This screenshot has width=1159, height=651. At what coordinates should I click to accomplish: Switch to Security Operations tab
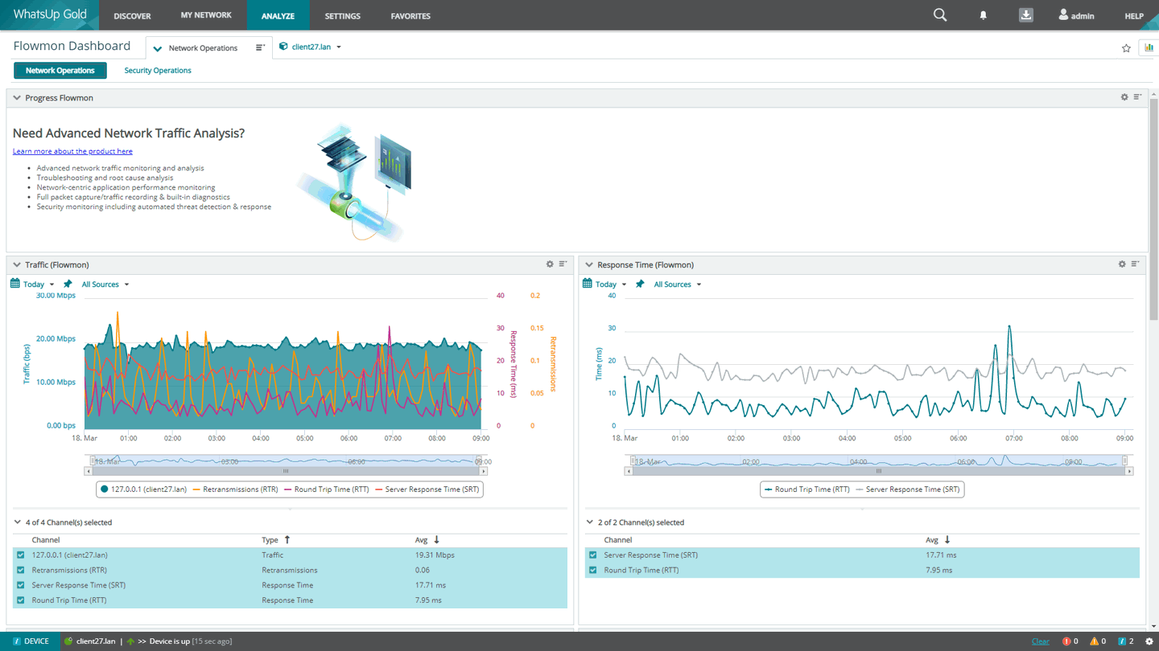pyautogui.click(x=158, y=71)
